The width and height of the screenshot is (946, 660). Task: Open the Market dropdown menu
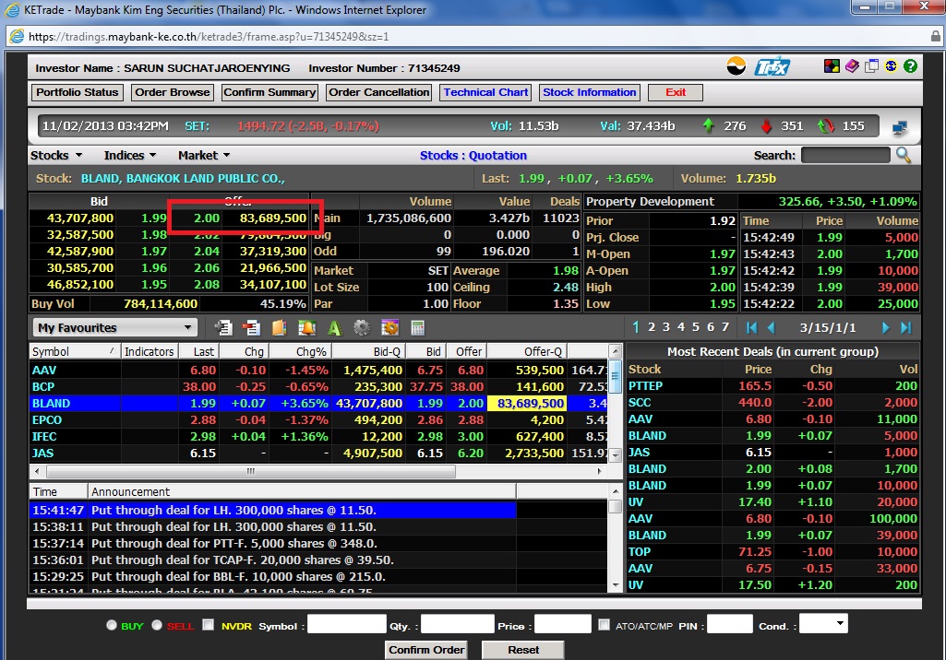tap(204, 156)
